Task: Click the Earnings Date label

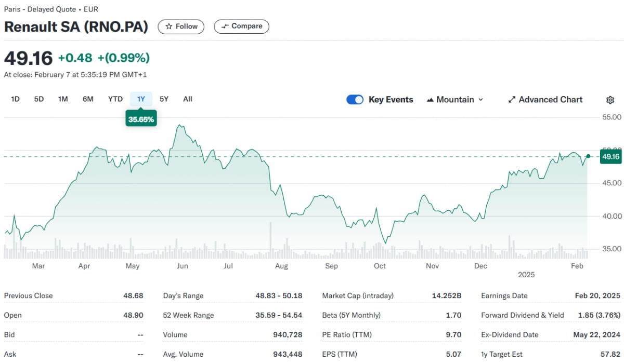Action: coord(504,296)
